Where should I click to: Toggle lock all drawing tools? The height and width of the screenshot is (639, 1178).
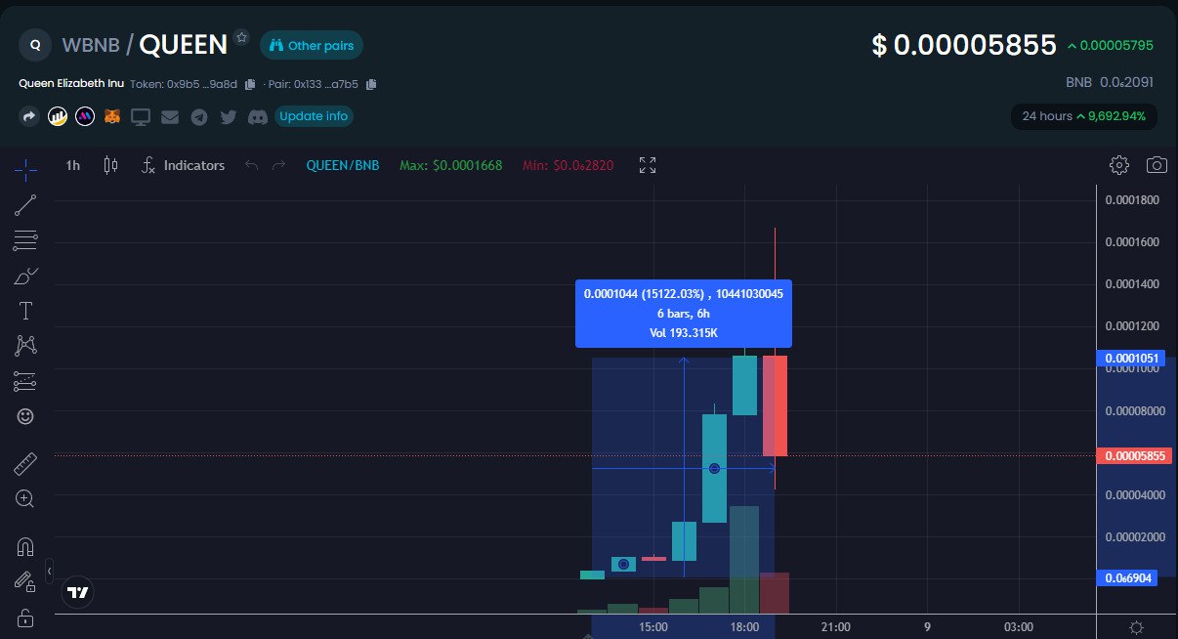25,618
